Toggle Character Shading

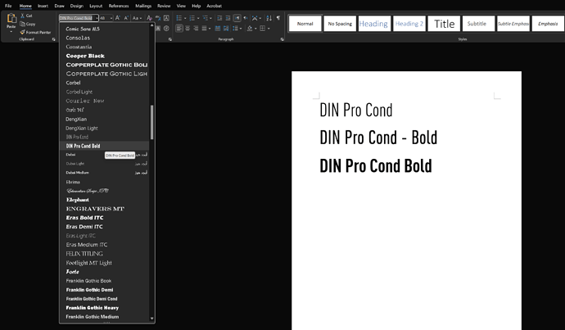(x=158, y=28)
